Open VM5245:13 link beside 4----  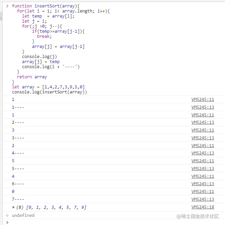click(x=203, y=153)
